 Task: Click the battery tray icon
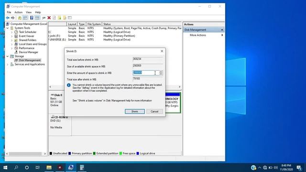(x=270, y=168)
